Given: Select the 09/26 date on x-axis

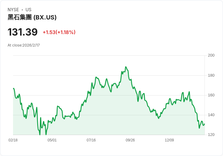Looking at the screenshot, I should (130, 140).
